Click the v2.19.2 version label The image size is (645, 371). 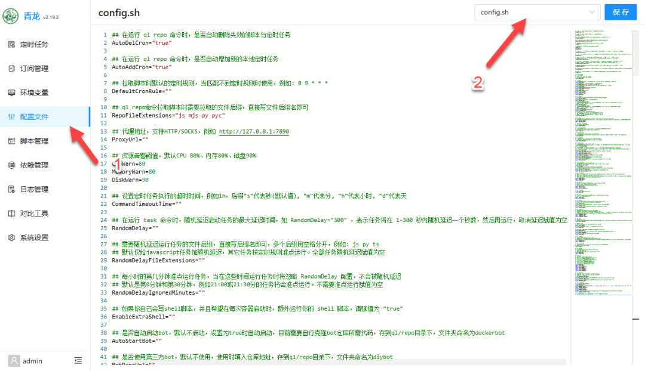(51, 17)
